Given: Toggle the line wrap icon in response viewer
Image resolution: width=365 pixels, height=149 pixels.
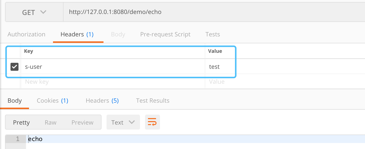Looking at the screenshot, I should coord(152,122).
